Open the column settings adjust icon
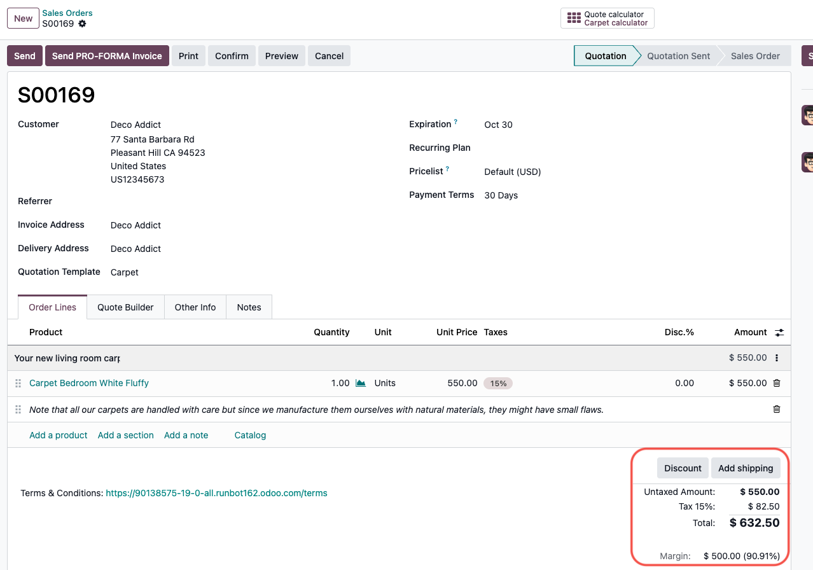The height and width of the screenshot is (570, 813). 779,332
